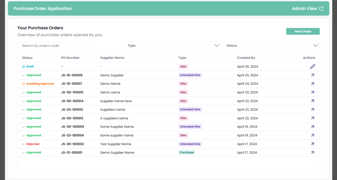Click the Purchase Order Application title

[x=42, y=8]
